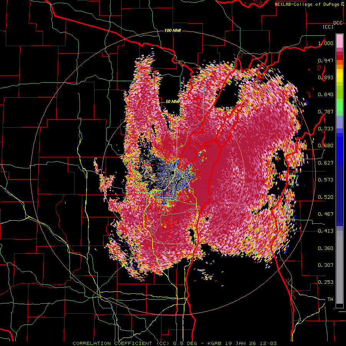Viewport: 346px width, 346px height.
Task: Select the 0.520 scale value
Action: 326,197
